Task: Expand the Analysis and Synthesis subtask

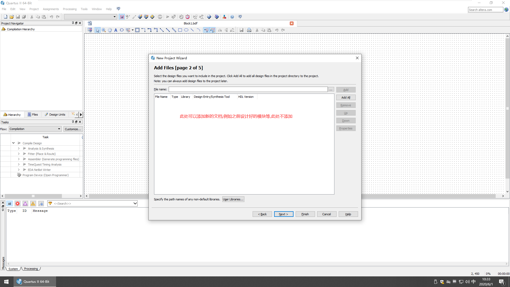Action: pyautogui.click(x=19, y=148)
